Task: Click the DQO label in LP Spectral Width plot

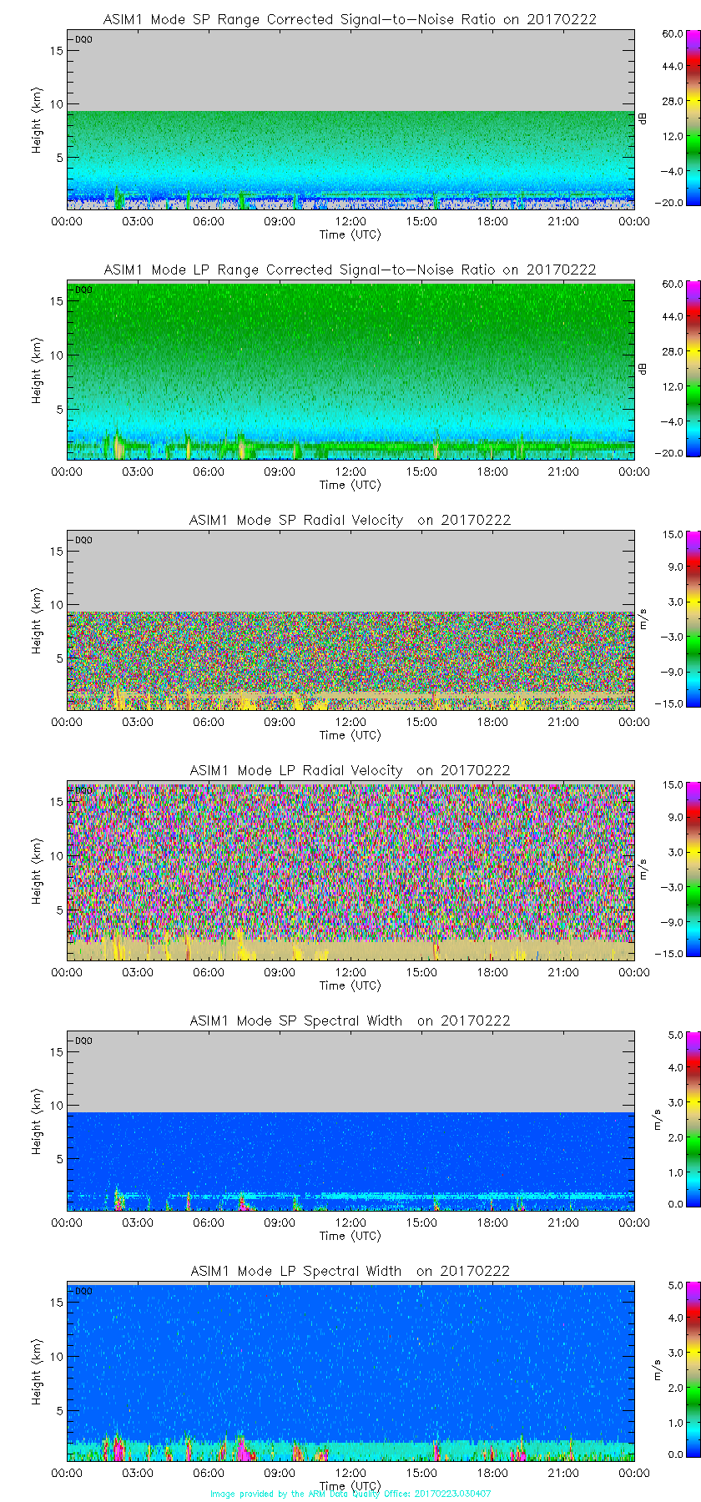Action: [83, 1291]
